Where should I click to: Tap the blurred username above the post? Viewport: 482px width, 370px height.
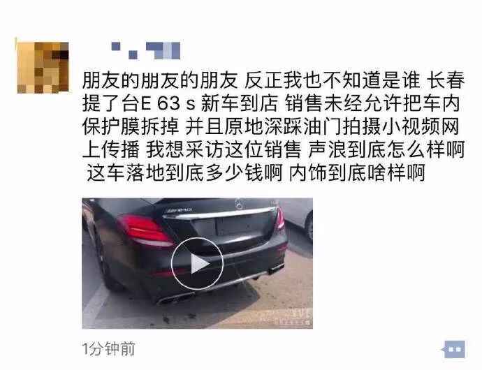coord(146,50)
